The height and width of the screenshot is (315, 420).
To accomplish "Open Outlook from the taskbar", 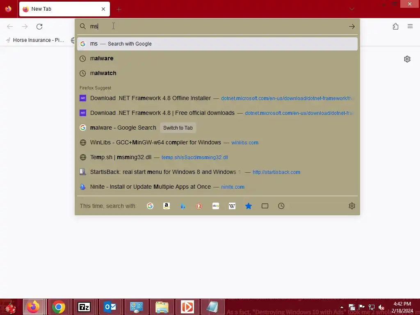I will [110, 307].
